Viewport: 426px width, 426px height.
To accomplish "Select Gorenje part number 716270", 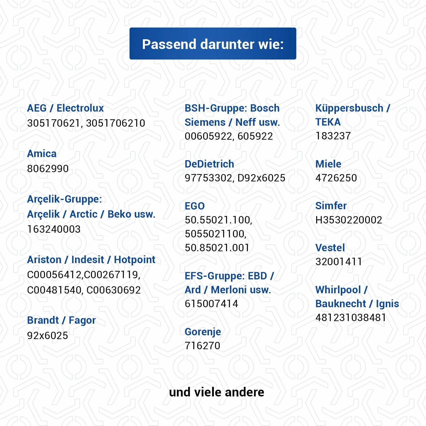I will [x=203, y=346].
